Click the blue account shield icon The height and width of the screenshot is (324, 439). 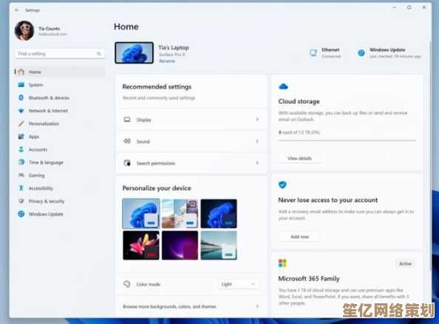pyautogui.click(x=282, y=185)
